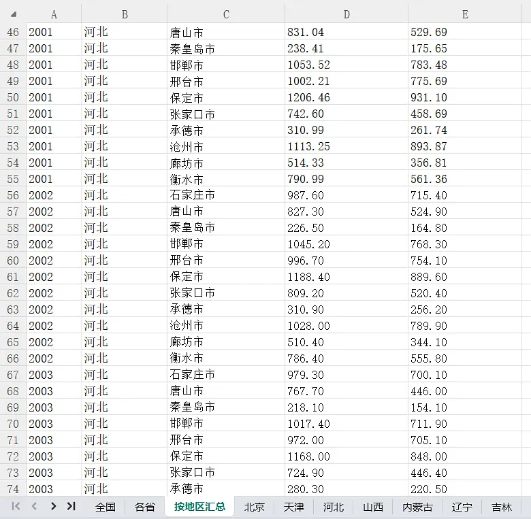Select column D header
This screenshot has height=519, width=531.
[347, 14]
